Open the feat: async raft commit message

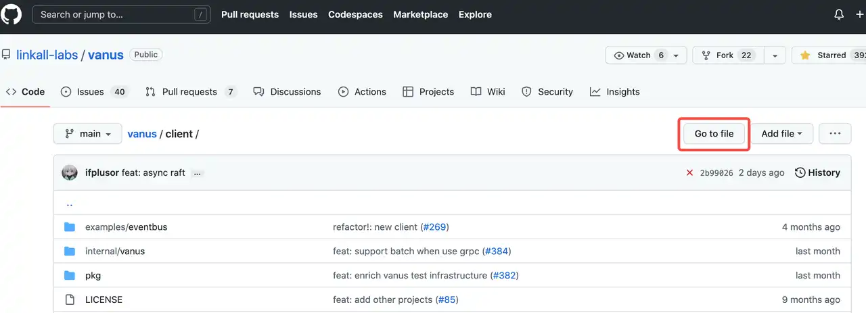(x=154, y=173)
